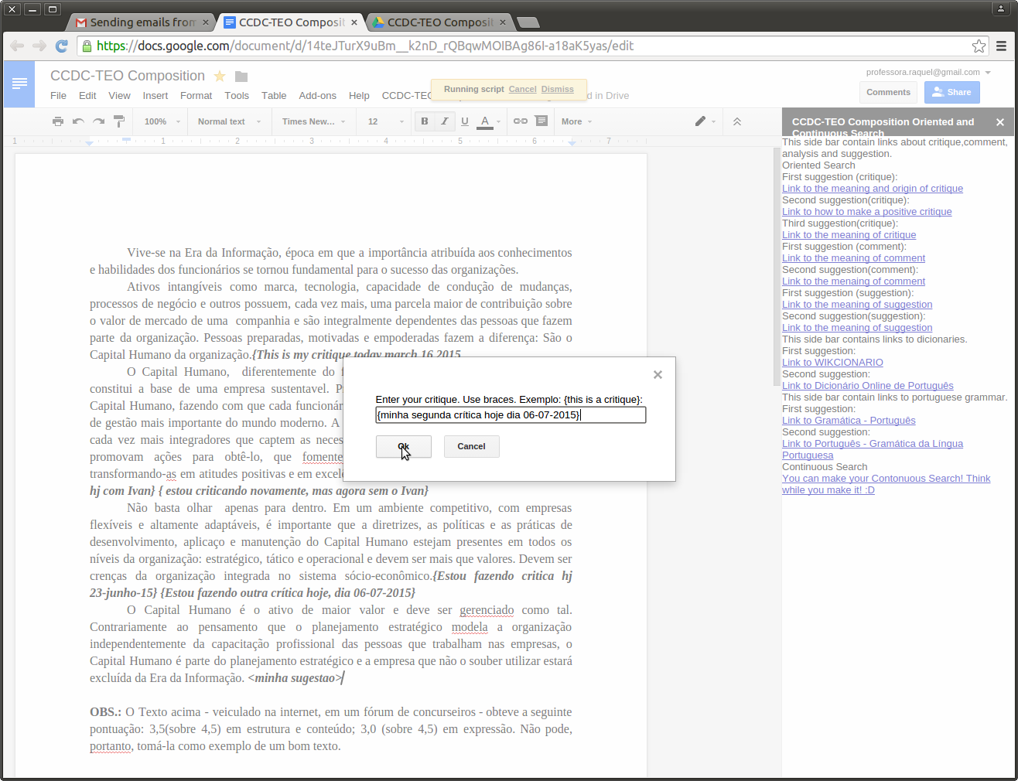
Task: Click the Insert link icon
Action: point(520,121)
